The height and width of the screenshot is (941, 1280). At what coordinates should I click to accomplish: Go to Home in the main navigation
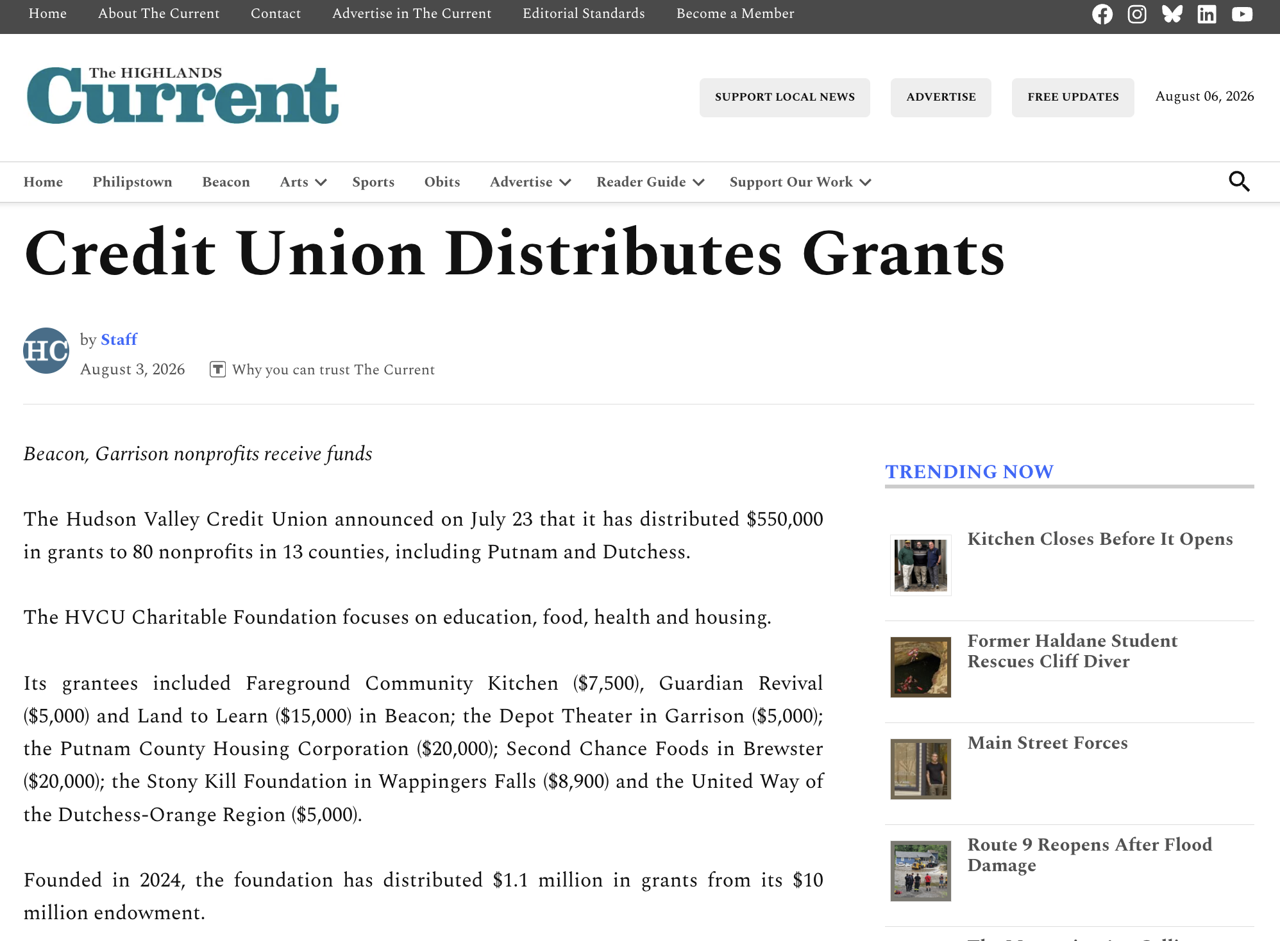[x=43, y=182]
